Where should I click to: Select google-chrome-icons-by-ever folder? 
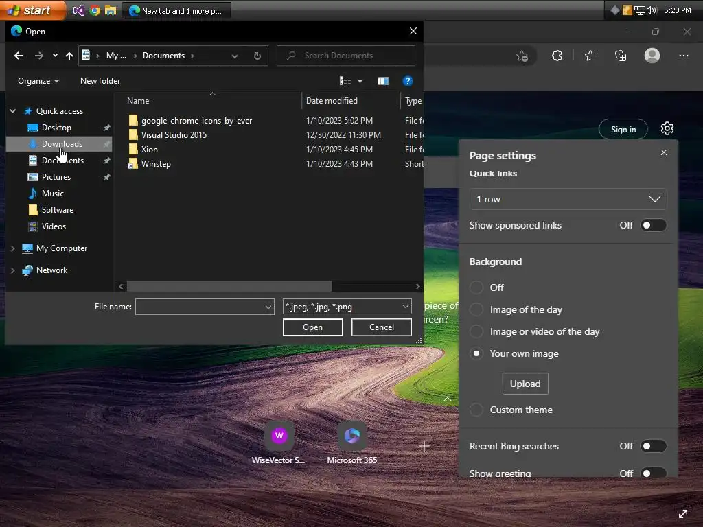tap(196, 121)
